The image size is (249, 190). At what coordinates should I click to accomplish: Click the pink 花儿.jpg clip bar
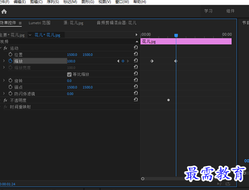click(186, 41)
